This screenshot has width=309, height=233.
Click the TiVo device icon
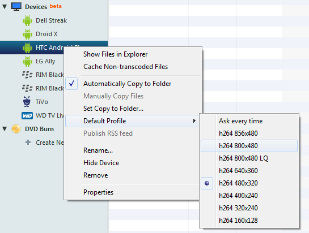pos(27,102)
